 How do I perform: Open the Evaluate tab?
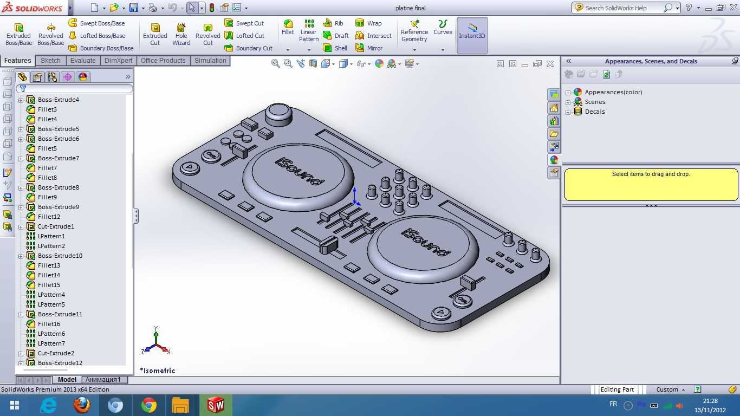click(x=83, y=61)
